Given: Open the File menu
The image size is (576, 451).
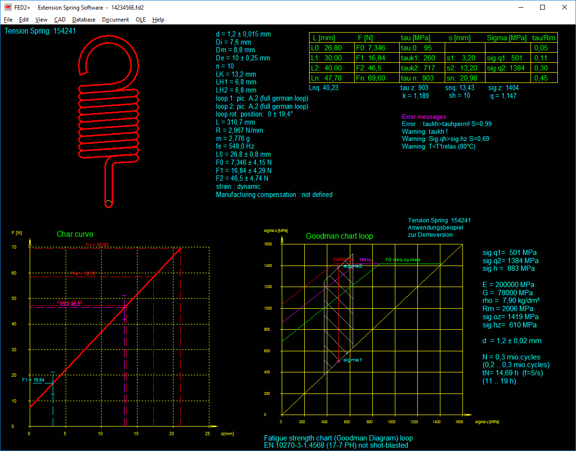Looking at the screenshot, I should coord(8,20).
